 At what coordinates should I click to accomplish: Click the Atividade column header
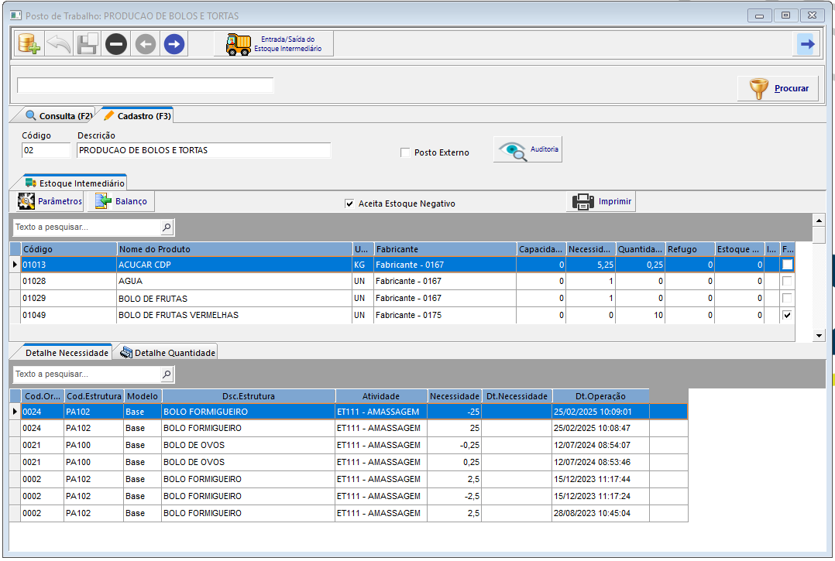click(x=381, y=396)
